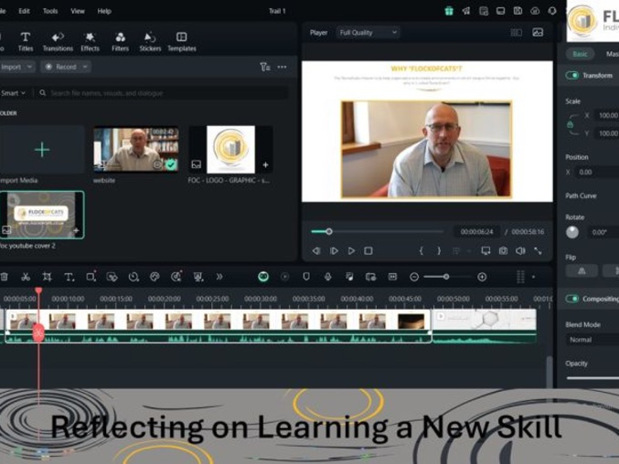Open the Edit menu

tap(24, 11)
